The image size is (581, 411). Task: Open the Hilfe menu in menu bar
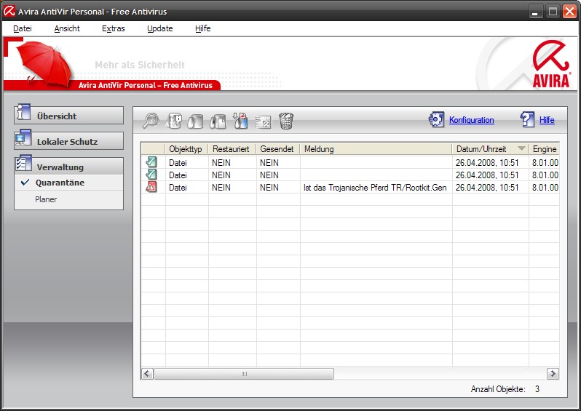point(202,28)
